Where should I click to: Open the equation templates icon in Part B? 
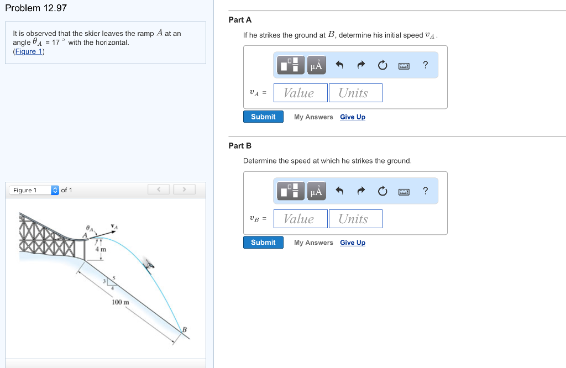290,191
